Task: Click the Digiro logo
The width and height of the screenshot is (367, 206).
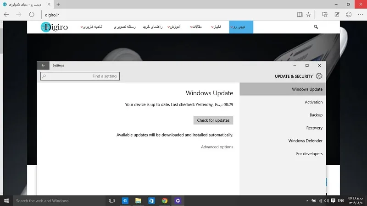Action: 54,27
